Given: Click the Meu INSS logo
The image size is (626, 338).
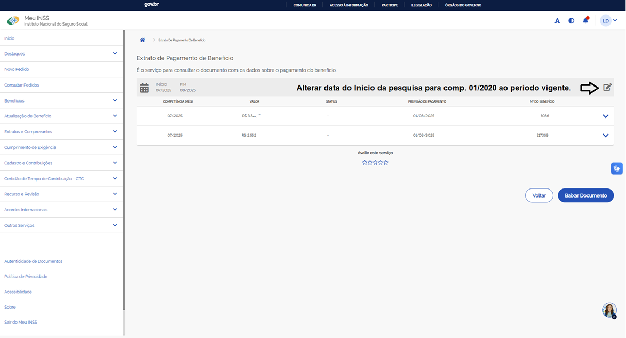Looking at the screenshot, I should pyautogui.click(x=13, y=21).
